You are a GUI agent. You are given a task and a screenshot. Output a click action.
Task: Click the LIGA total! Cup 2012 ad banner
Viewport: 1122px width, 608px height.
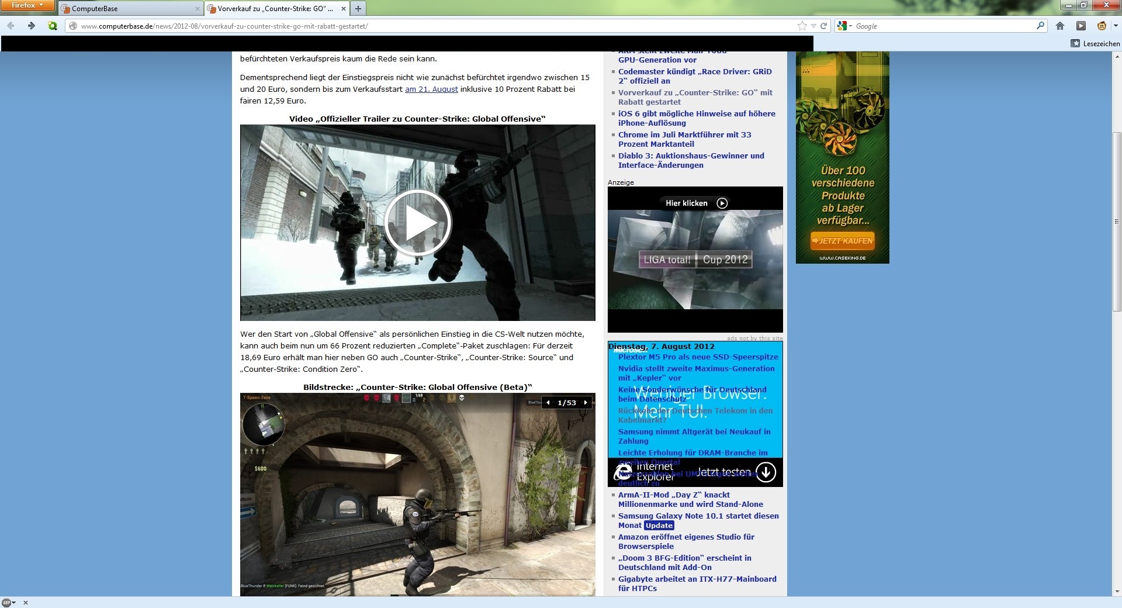coord(695,260)
